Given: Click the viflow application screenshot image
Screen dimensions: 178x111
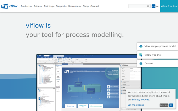Looking at the screenshot, I should point(89,83).
